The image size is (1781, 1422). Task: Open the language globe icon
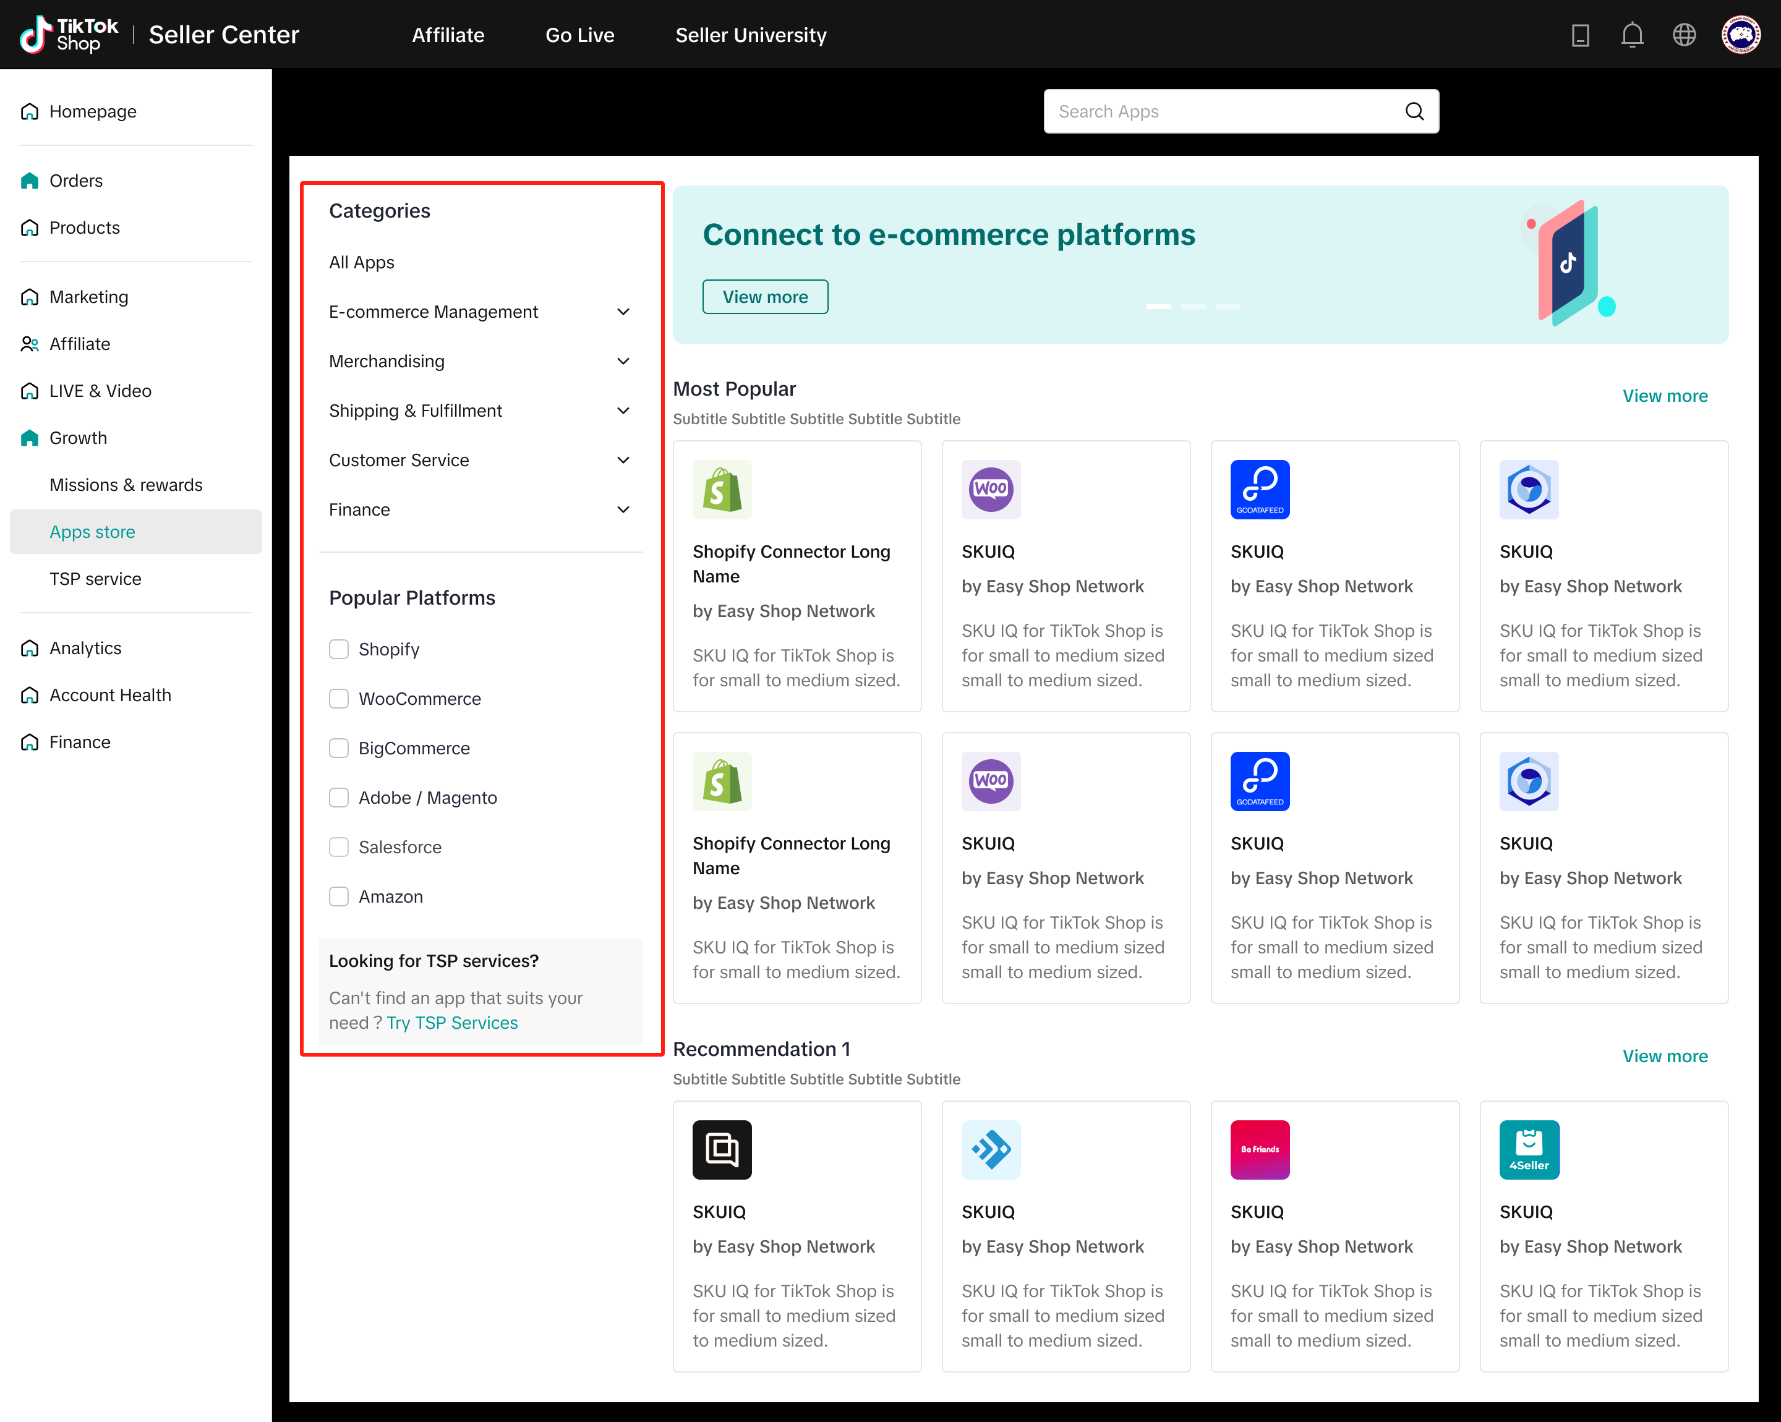coord(1683,35)
